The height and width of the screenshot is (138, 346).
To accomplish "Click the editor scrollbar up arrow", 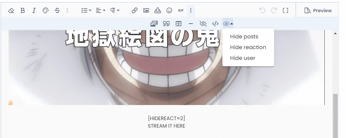I will click(336, 33).
